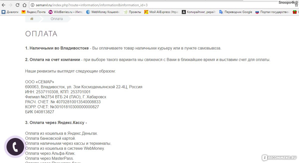This screenshot has width=299, height=163.
Task: Open the Диалоги bookmark
Action: 10,12
